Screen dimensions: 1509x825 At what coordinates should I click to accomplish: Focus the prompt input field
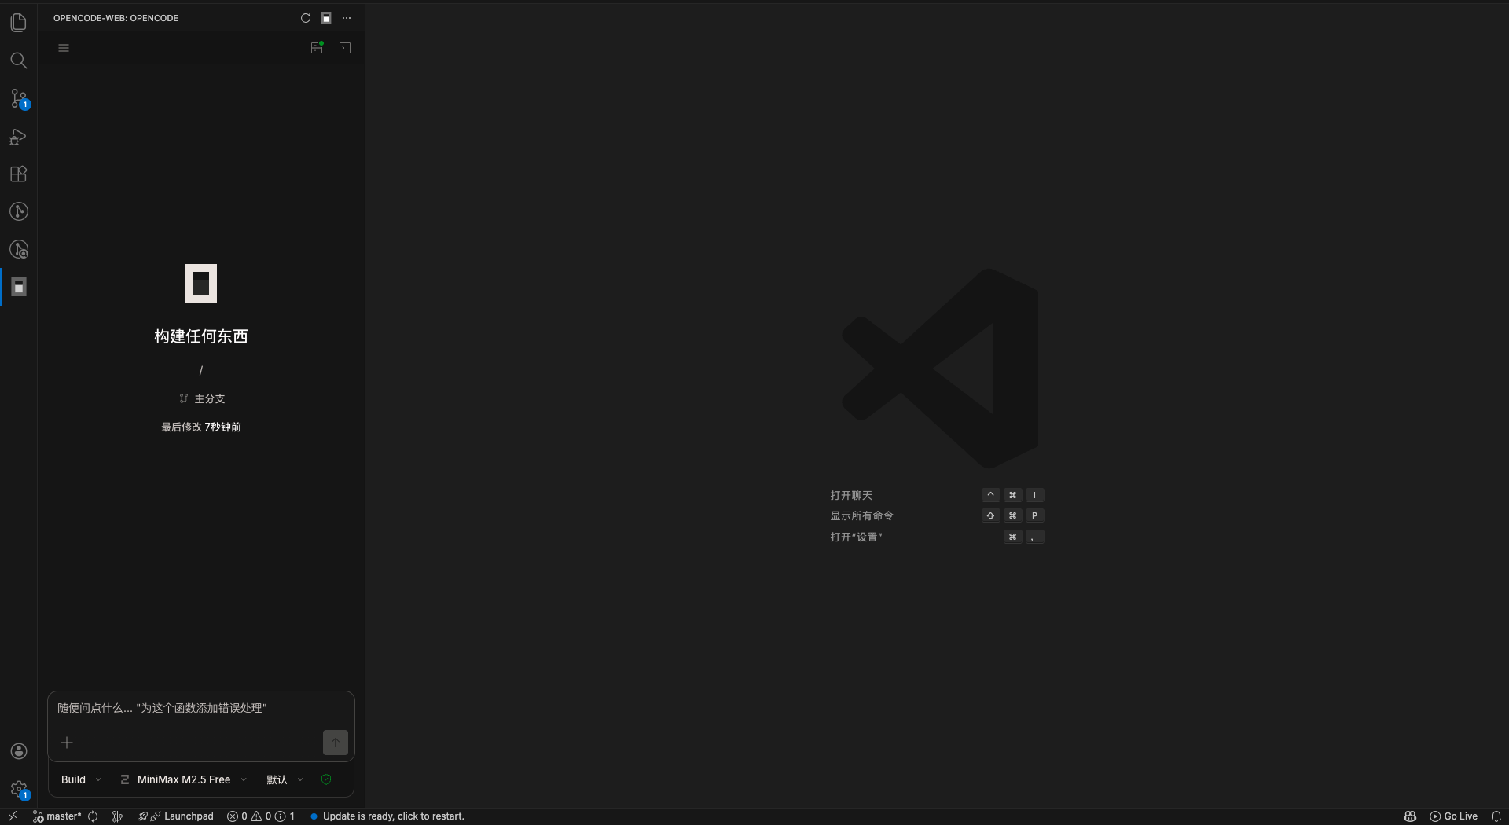click(x=201, y=708)
